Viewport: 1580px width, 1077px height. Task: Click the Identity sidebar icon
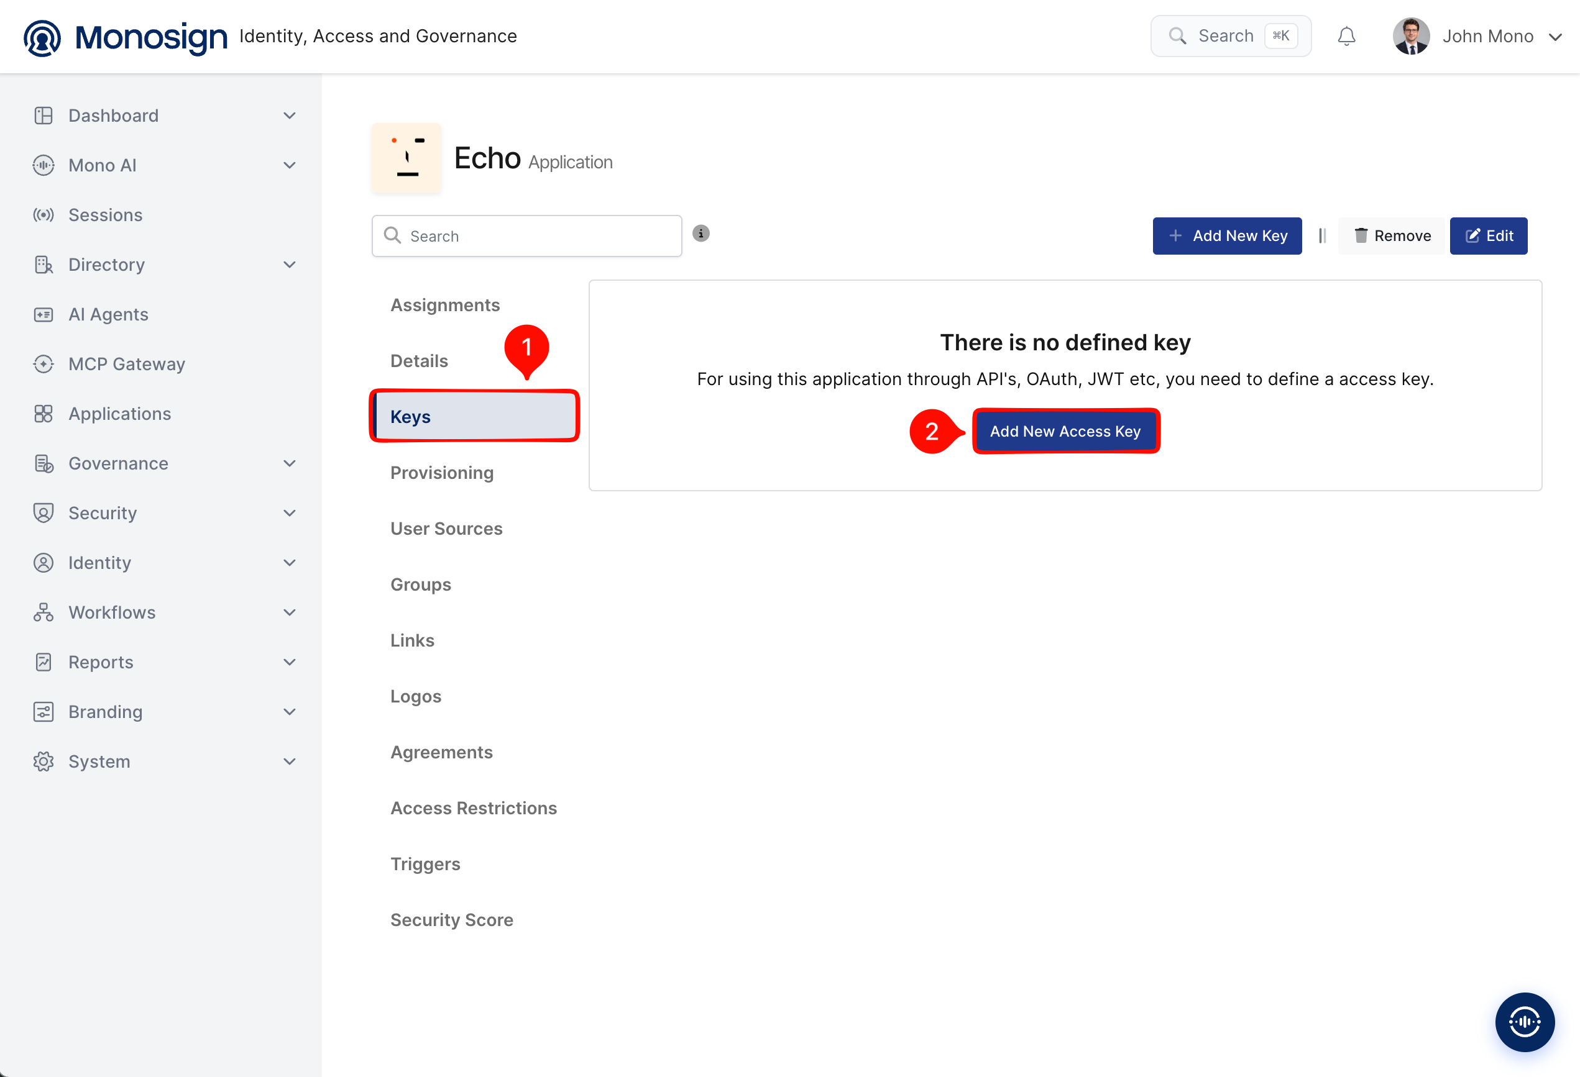(x=44, y=563)
